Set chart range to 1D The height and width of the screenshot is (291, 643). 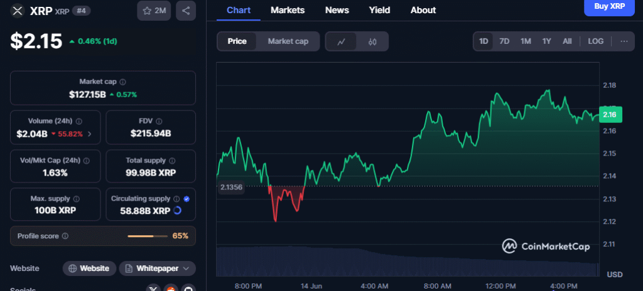coord(484,41)
